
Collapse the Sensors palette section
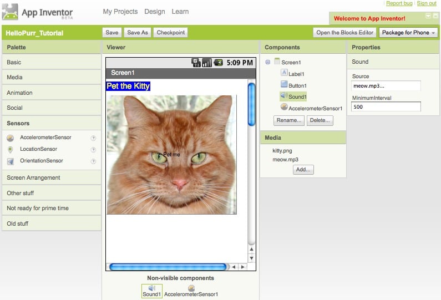point(52,123)
